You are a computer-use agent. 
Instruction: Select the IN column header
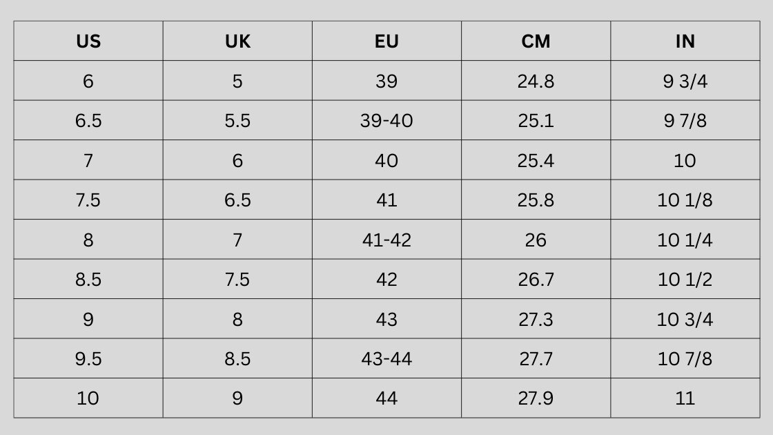click(685, 41)
